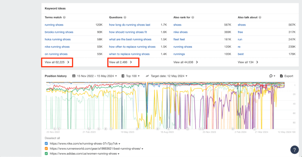Click Deselect all under the chart
The width and height of the screenshot is (302, 157).
pos(52,138)
